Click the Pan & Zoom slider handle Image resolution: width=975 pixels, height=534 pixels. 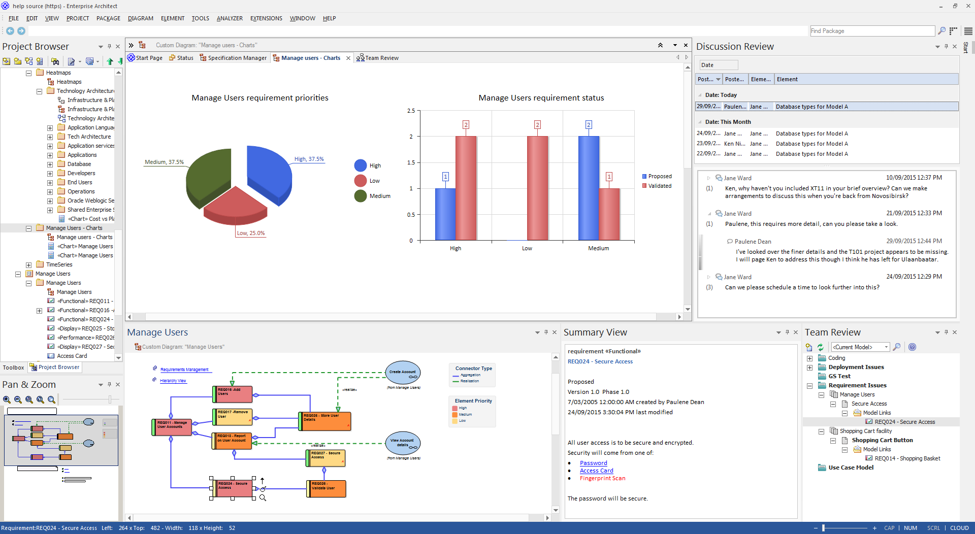[110, 400]
